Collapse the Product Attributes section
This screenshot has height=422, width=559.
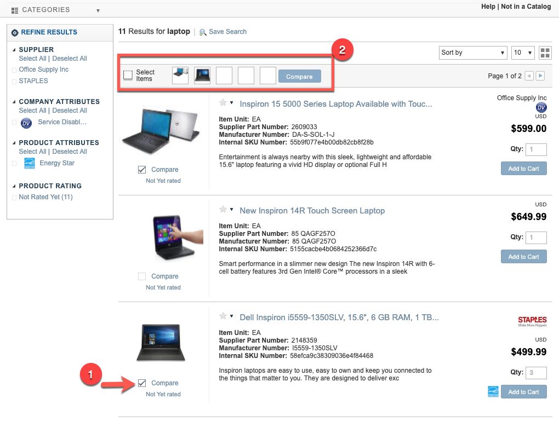point(14,143)
